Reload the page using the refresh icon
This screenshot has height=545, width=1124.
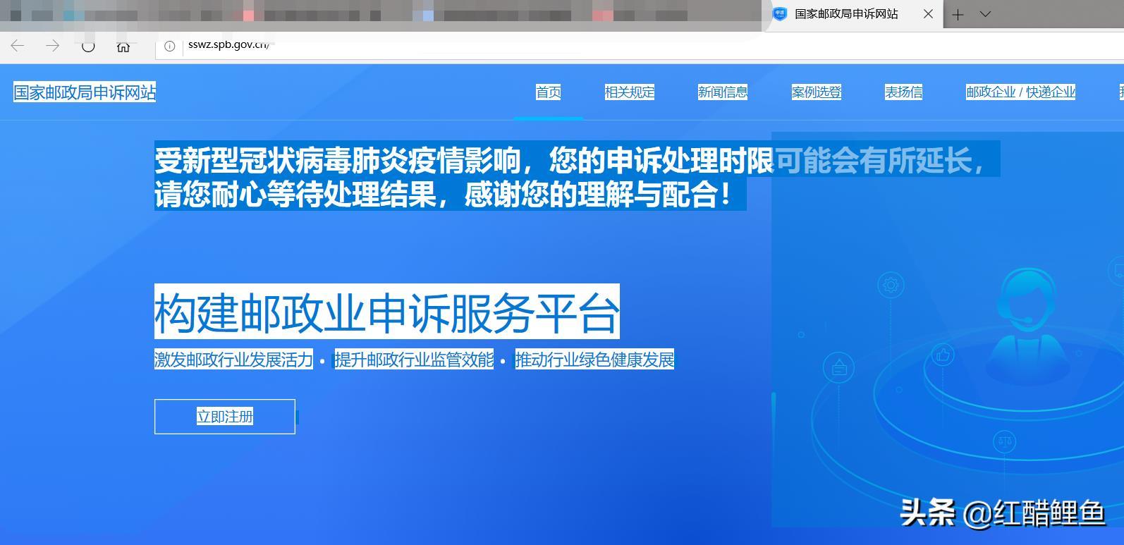pyautogui.click(x=88, y=46)
